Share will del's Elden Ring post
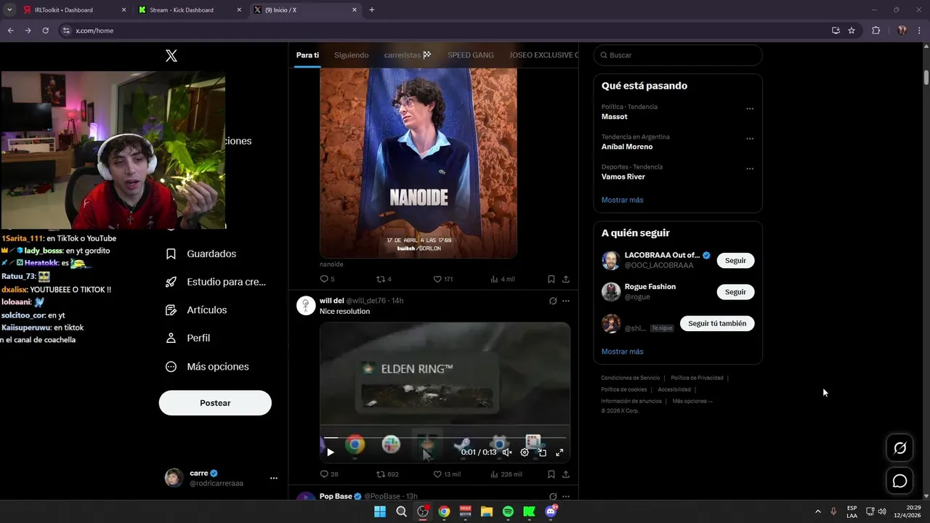 [x=566, y=474]
